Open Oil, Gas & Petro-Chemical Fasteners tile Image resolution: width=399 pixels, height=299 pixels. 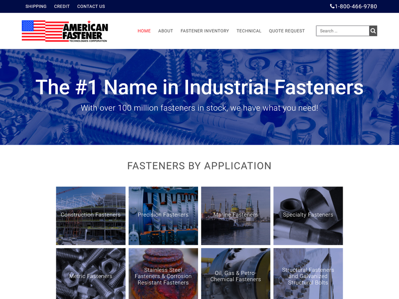tap(235, 274)
